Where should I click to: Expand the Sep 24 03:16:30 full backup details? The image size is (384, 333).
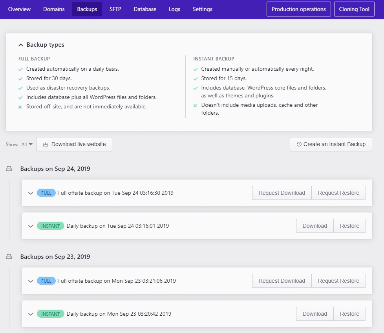[31, 193]
